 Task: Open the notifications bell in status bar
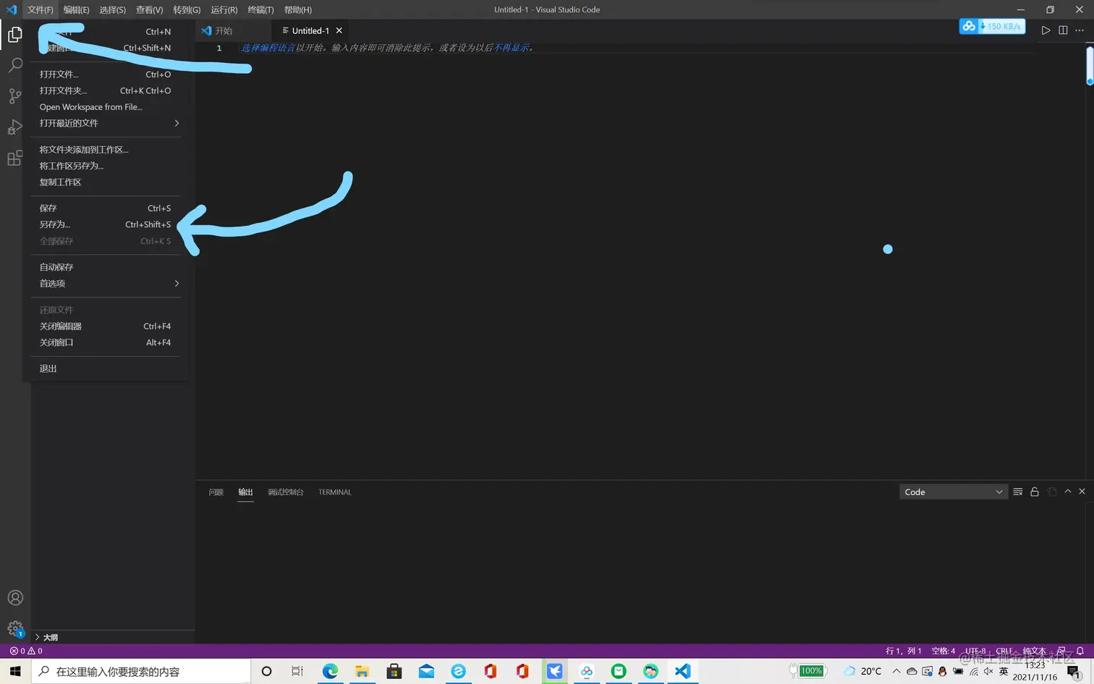tap(1080, 651)
